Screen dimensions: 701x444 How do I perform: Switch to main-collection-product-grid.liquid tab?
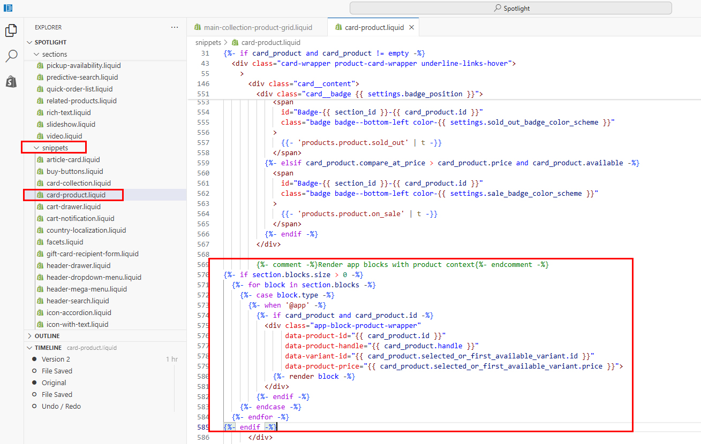click(258, 27)
